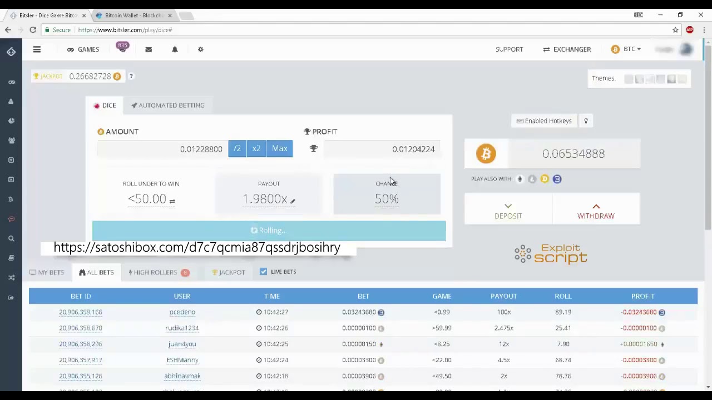The height and width of the screenshot is (400, 712).
Task: Open user ESHManny profile link
Action: click(x=182, y=360)
